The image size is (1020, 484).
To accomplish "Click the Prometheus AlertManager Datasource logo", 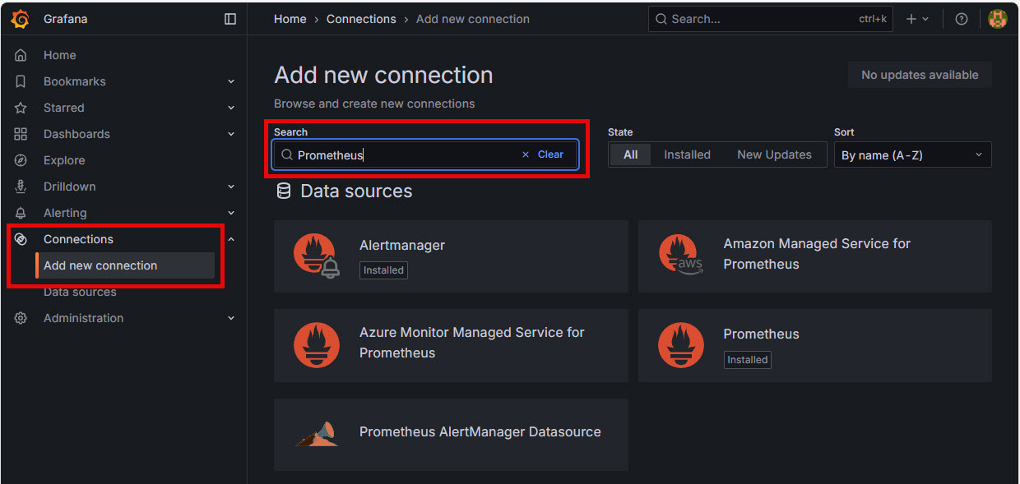I will (317, 434).
